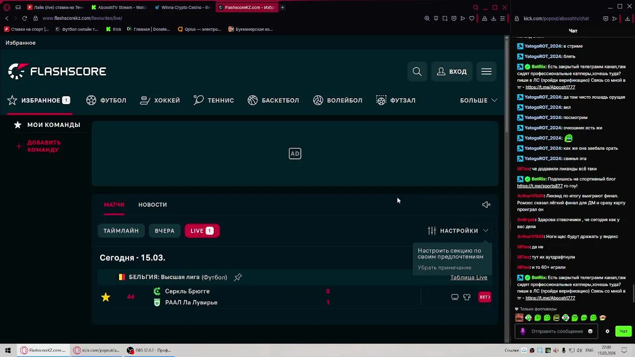Image resolution: width=635 pixels, height=357 pixels.
Task: Open the Букмекерская ко... bookmark
Action: 251,29
